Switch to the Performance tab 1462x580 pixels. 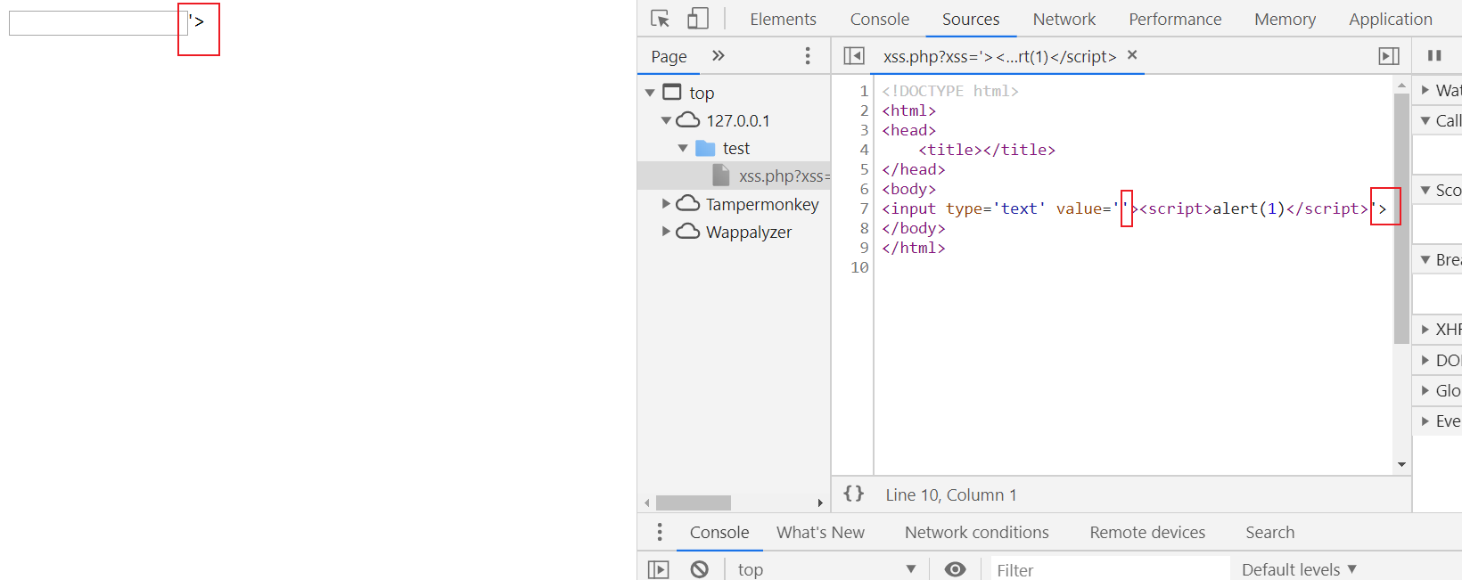[1175, 19]
